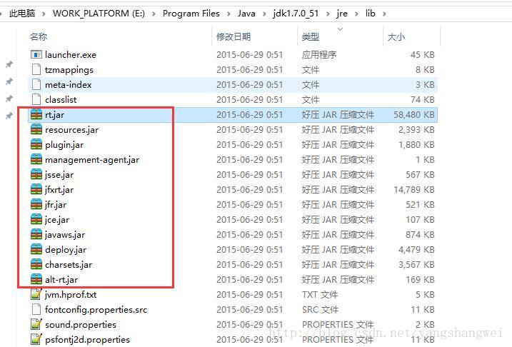Navigate to 此电脑 in address bar
Screen dimensions: 512x347
[x=22, y=14]
